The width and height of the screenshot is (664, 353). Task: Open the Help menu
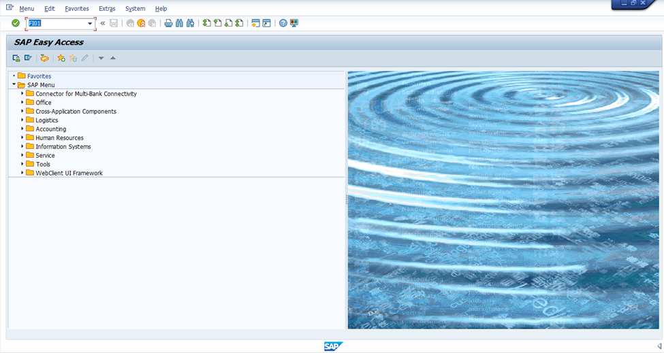tap(161, 8)
